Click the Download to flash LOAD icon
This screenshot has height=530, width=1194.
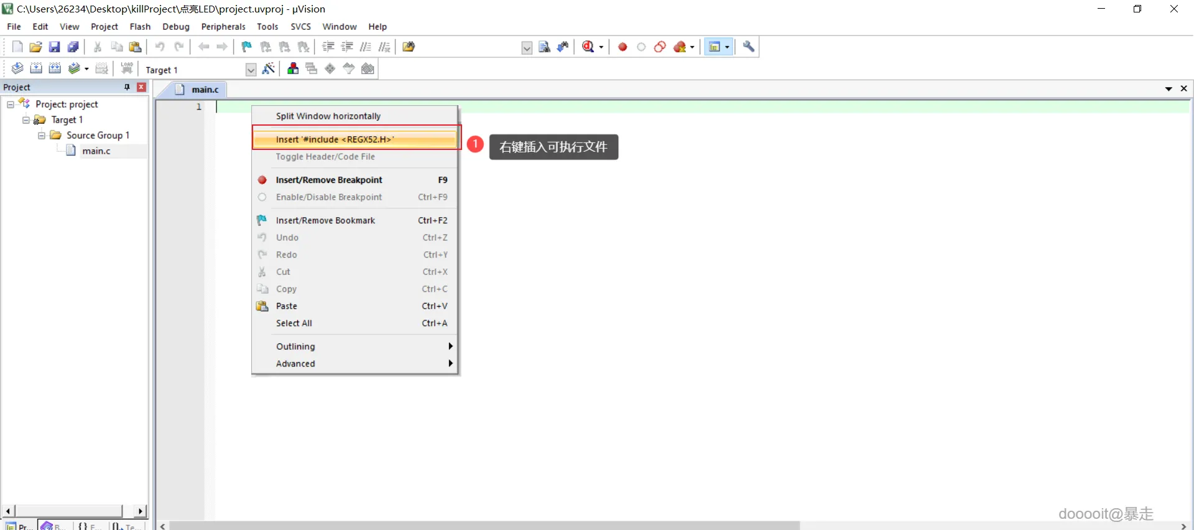[x=127, y=68]
